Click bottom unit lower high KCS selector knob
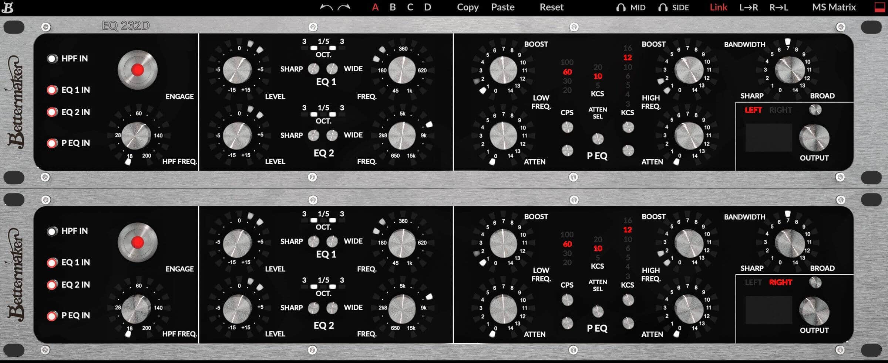 click(628, 323)
